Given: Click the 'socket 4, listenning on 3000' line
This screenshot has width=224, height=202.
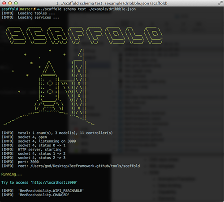Looking at the screenshot, I should 39,141.
